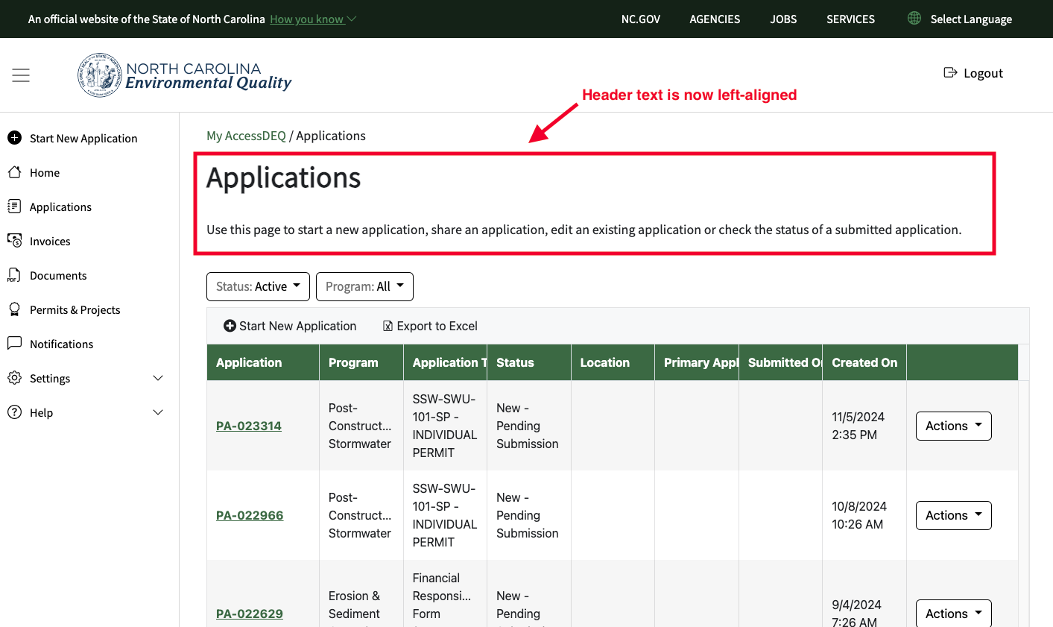Open Actions dropdown for PA-022629
The image size is (1053, 627).
tap(953, 613)
